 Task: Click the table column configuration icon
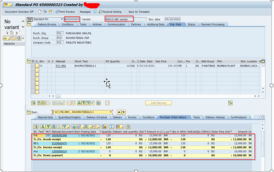[x=263, y=61]
